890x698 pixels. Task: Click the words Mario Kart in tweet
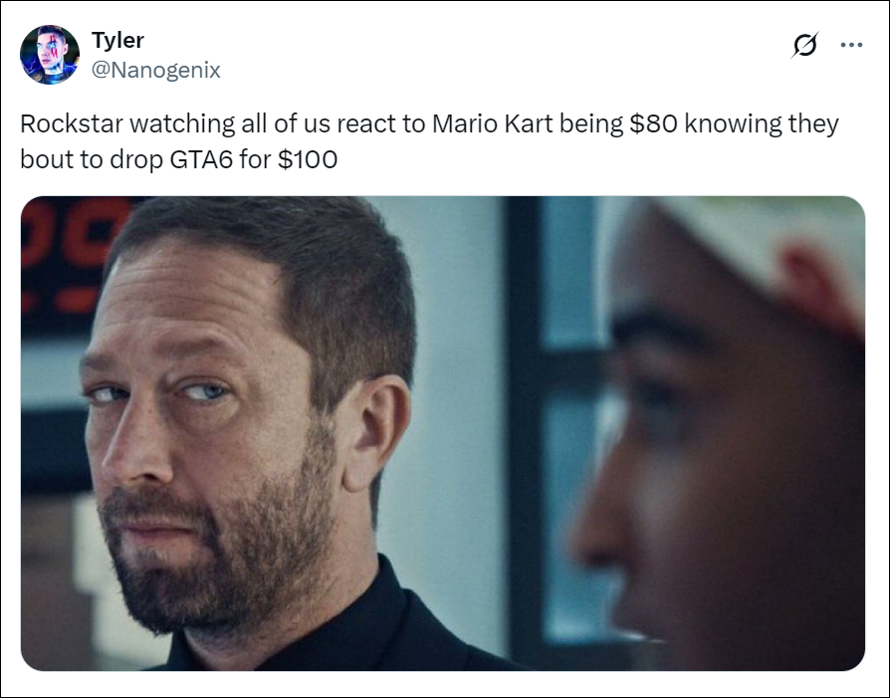coord(492,123)
